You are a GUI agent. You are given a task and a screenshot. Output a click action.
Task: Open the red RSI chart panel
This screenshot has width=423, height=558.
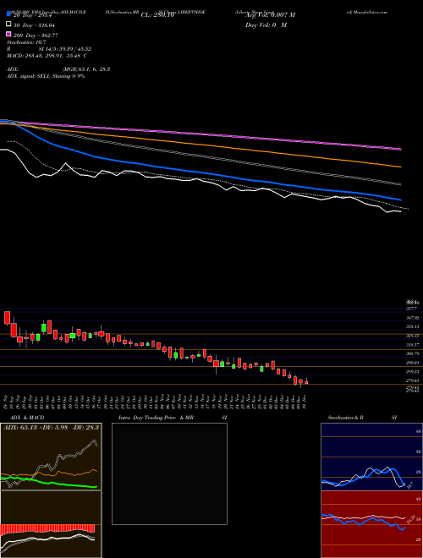tap(372, 524)
